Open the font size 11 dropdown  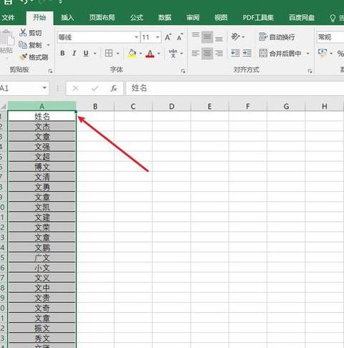point(158,37)
